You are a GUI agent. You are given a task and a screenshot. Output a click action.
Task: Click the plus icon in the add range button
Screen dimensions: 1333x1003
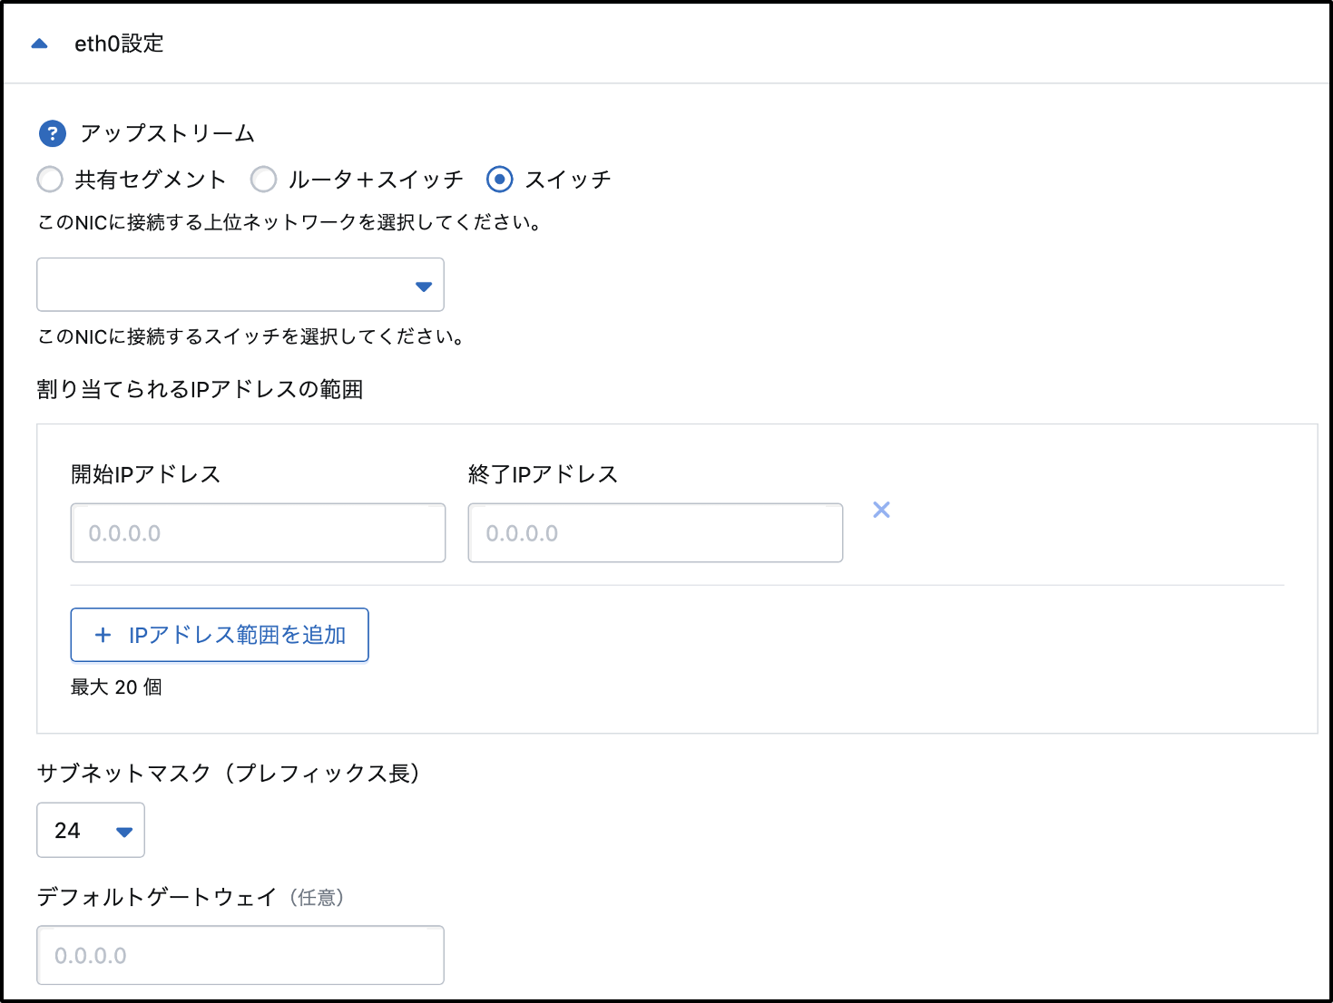point(103,635)
